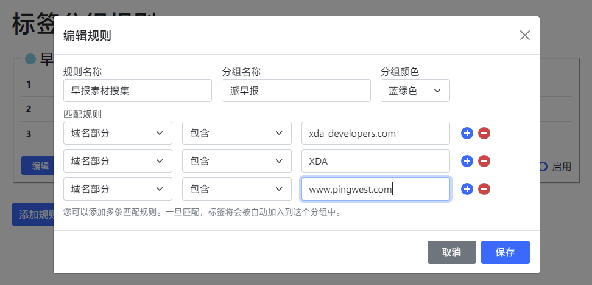The image size is (592, 285).
Task: Expand the 域名部分 dropdown in the first rule row
Action: point(118,133)
